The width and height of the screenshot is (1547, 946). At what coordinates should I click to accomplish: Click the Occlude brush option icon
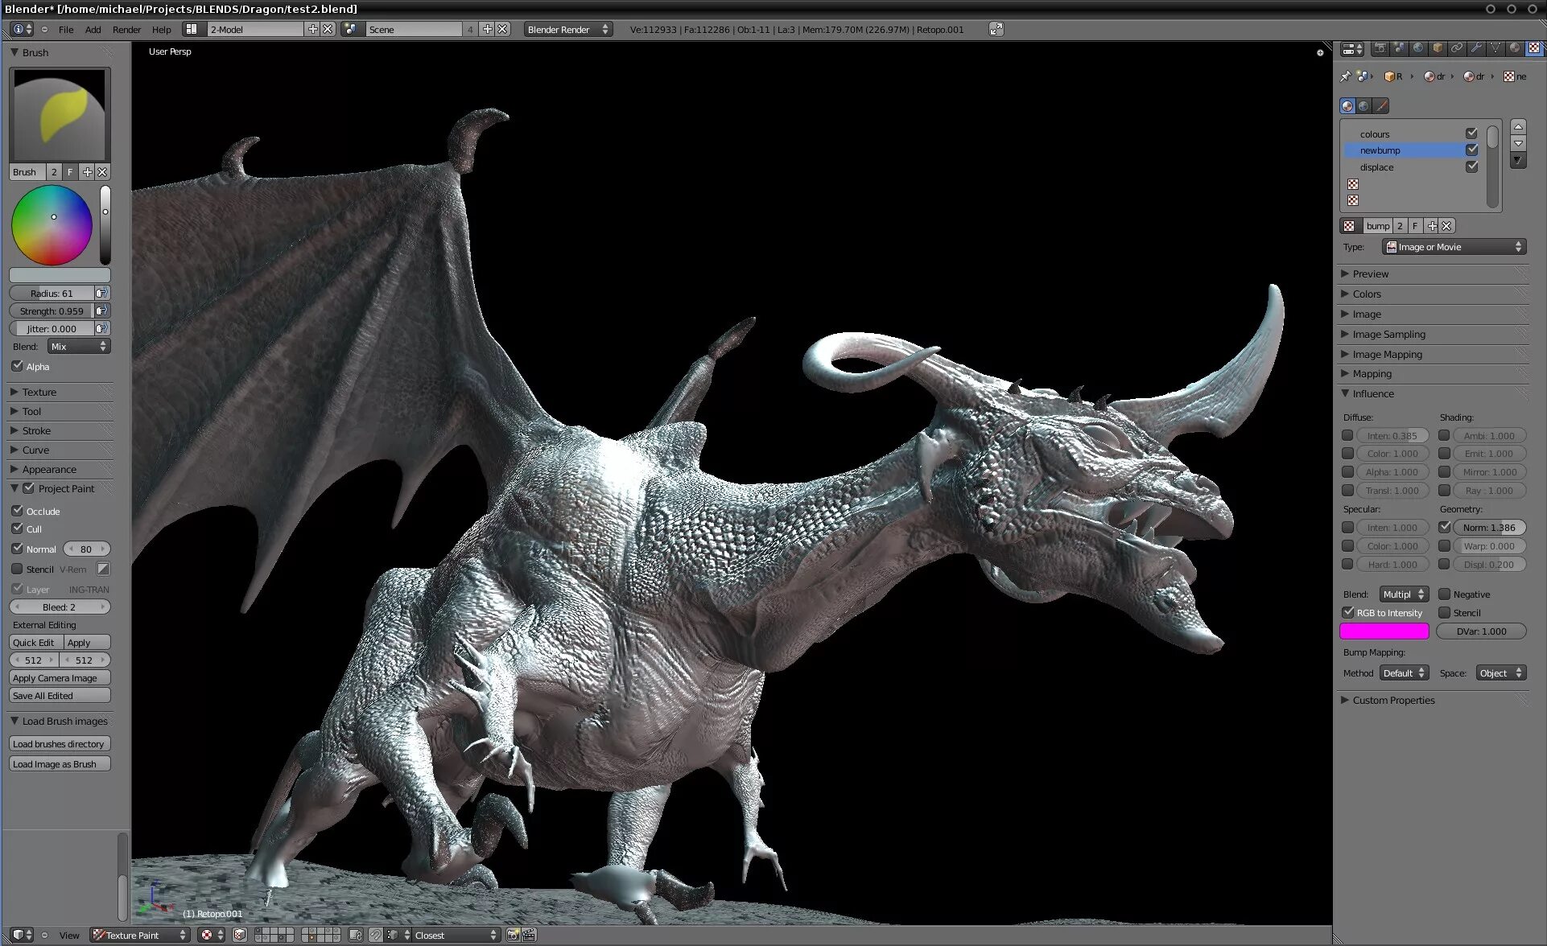pyautogui.click(x=19, y=510)
